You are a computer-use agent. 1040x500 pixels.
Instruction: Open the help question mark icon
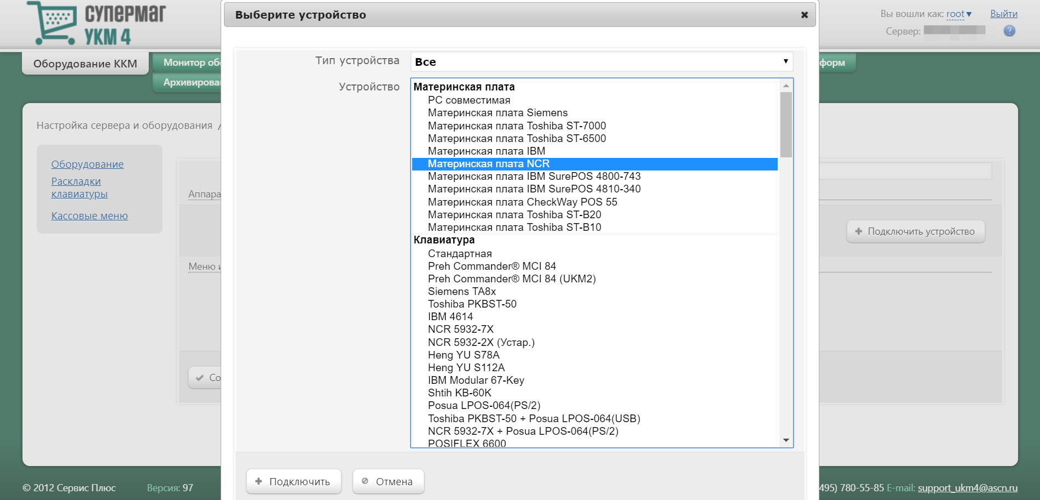pyautogui.click(x=1009, y=31)
